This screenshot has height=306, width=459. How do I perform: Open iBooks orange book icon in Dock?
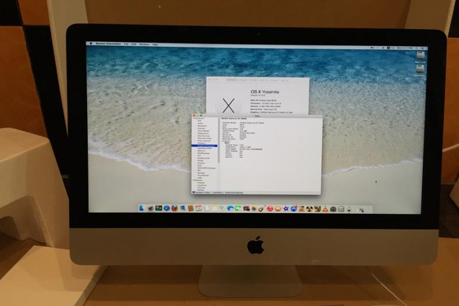coord(278,209)
